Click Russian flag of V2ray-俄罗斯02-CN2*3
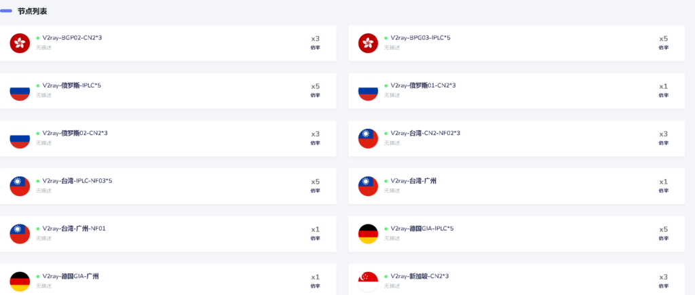 coord(20,138)
